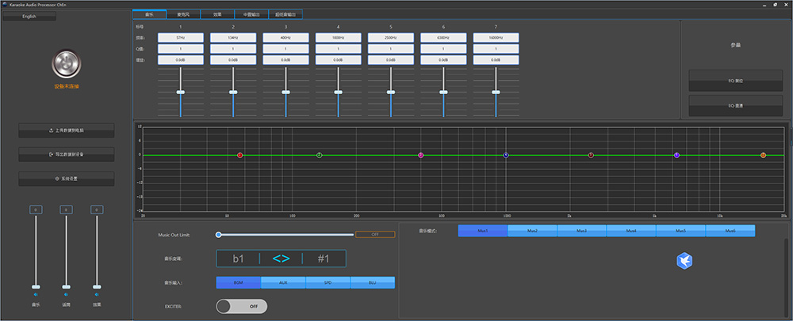Toggle the EXCITER switch on
Screen dimensions: 793x321
241,306
